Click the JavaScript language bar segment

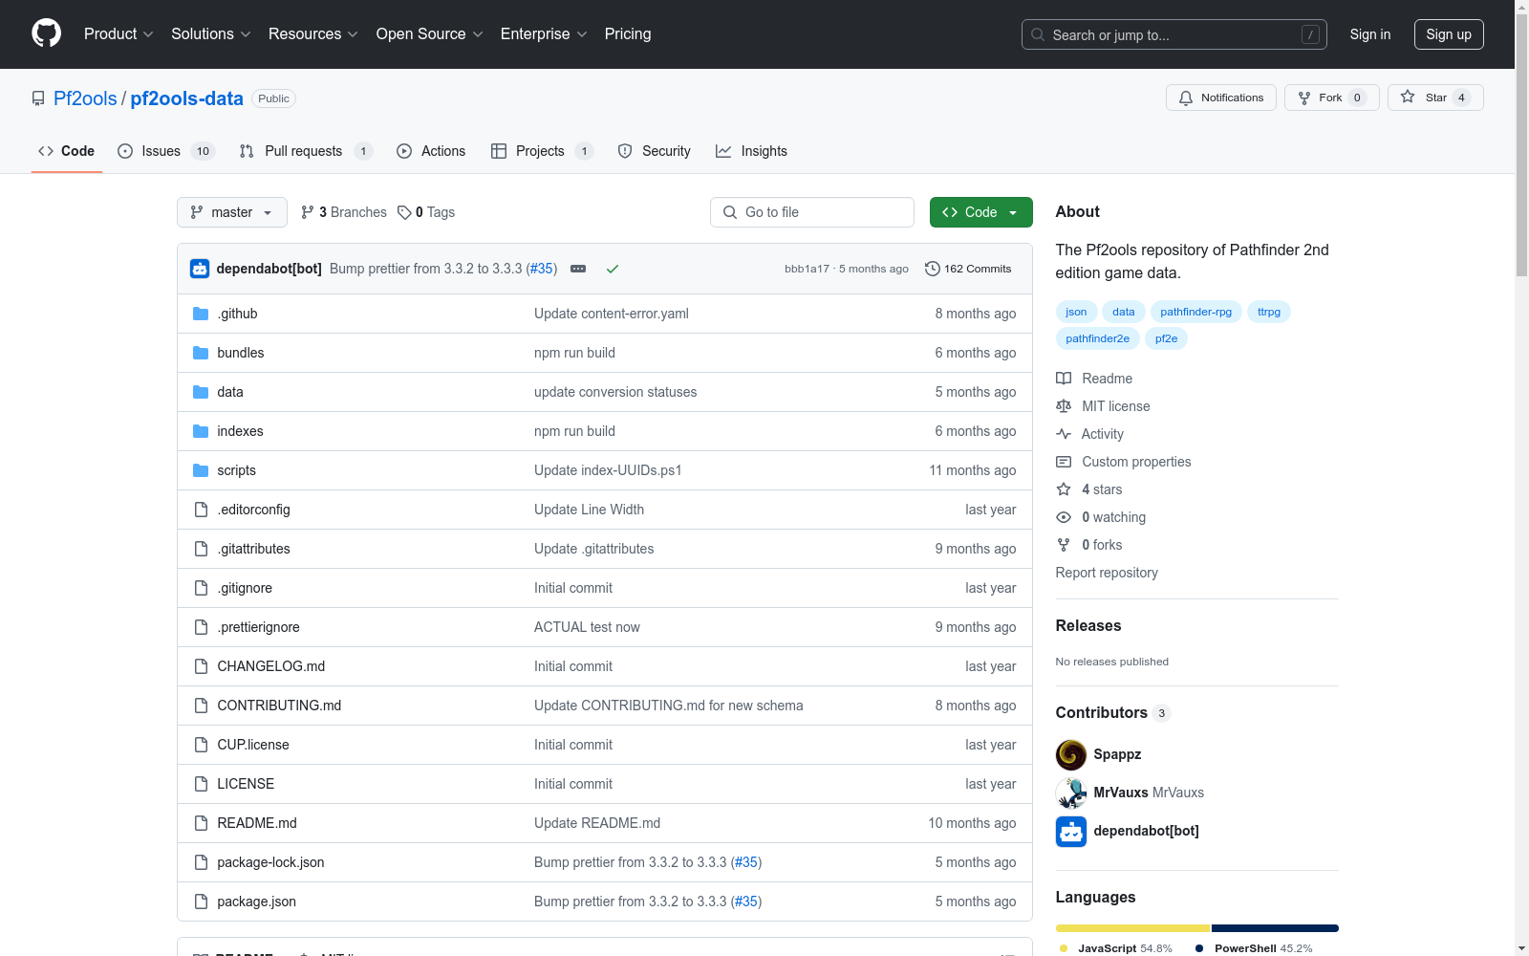[x=1132, y=928]
